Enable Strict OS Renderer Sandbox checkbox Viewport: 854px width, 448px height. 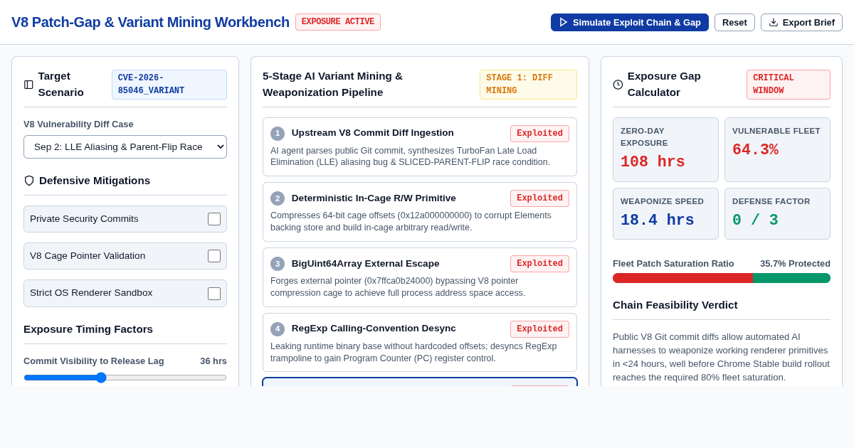point(214,294)
